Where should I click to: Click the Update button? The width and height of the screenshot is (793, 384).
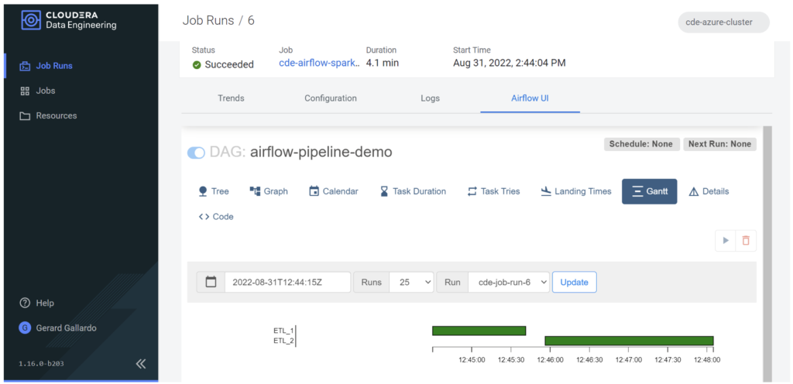coord(574,282)
